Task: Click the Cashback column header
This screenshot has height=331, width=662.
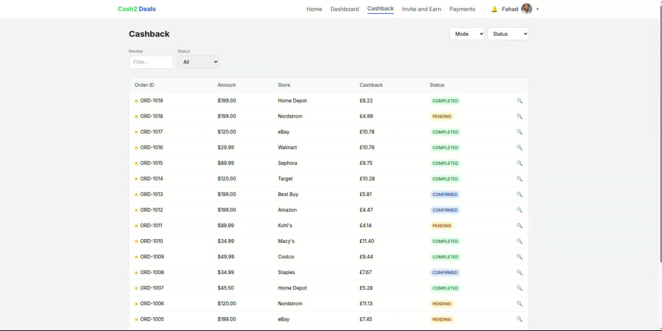Action: pos(371,85)
